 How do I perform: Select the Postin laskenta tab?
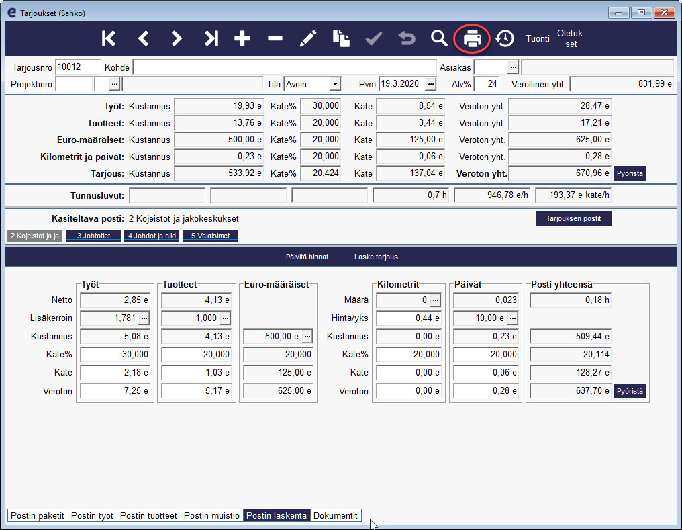click(277, 516)
